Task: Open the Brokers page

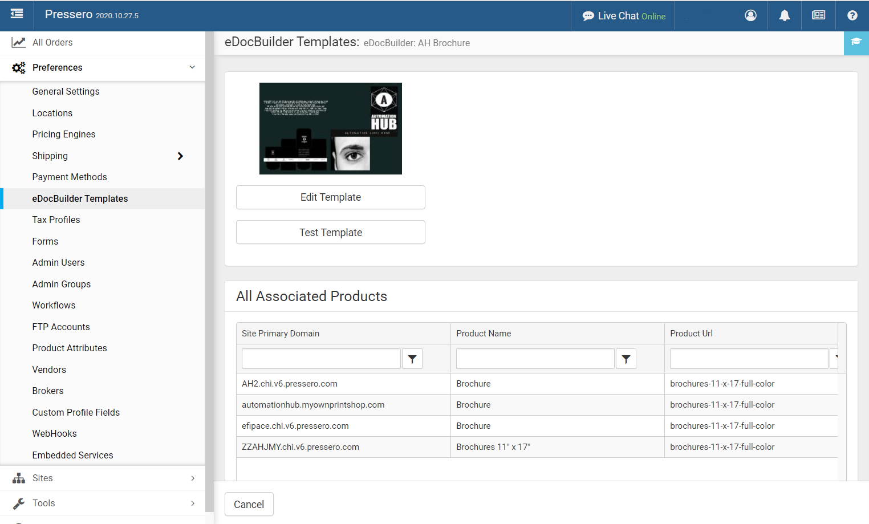Action: point(48,391)
